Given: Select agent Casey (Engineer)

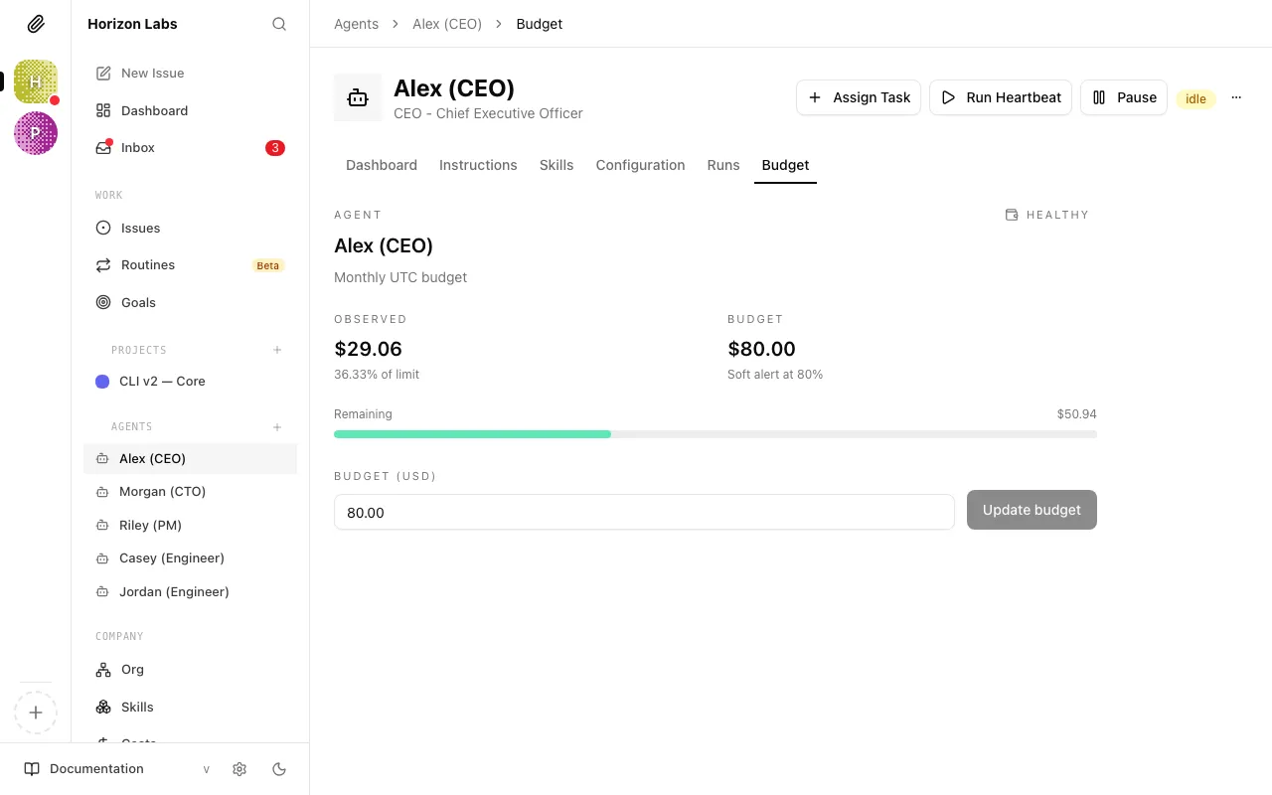Looking at the screenshot, I should click(190, 558).
